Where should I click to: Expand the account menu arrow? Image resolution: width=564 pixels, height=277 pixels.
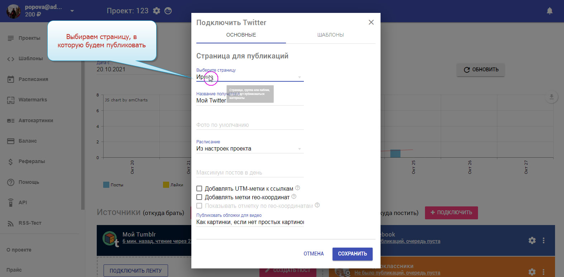coord(72,11)
